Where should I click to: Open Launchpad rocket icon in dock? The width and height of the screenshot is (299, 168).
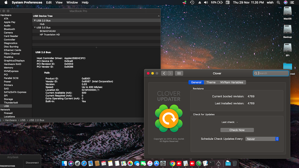click(x=78, y=163)
